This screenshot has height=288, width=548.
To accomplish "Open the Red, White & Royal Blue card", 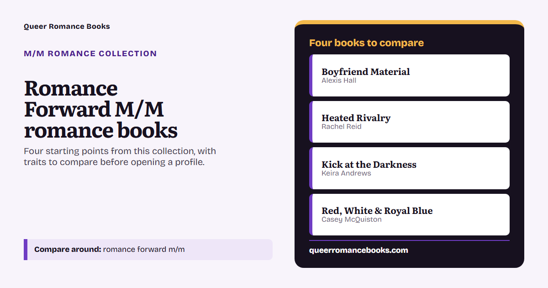I will point(409,215).
